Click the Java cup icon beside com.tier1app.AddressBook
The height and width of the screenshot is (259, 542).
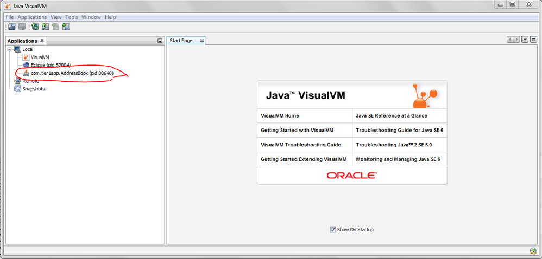click(x=26, y=73)
